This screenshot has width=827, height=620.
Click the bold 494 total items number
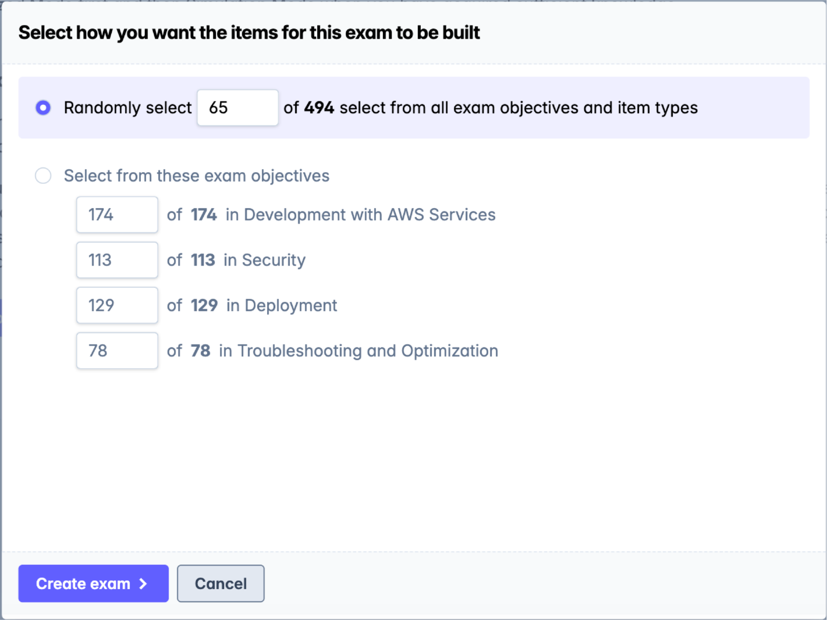coord(319,108)
